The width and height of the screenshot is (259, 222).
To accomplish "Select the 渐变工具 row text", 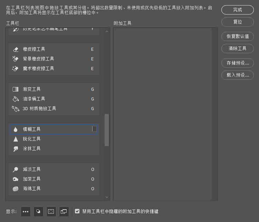I will pos(32,89).
